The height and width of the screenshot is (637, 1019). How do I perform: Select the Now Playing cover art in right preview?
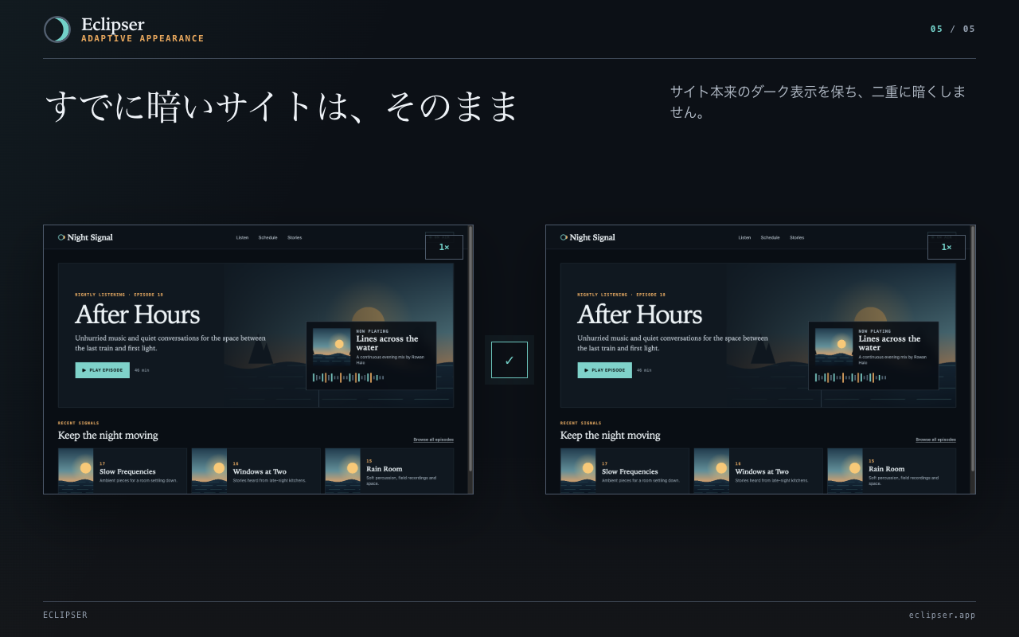pos(834,346)
